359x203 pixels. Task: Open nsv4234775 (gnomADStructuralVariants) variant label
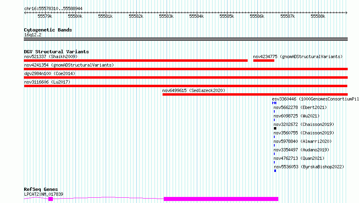pos(298,57)
